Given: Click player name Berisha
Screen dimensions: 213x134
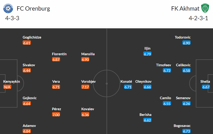Looking at the screenshot, I should (145, 115).
